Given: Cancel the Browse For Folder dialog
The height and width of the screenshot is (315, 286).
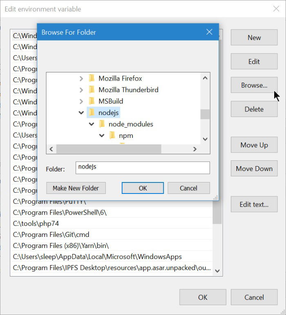Looking at the screenshot, I should click(x=188, y=188).
